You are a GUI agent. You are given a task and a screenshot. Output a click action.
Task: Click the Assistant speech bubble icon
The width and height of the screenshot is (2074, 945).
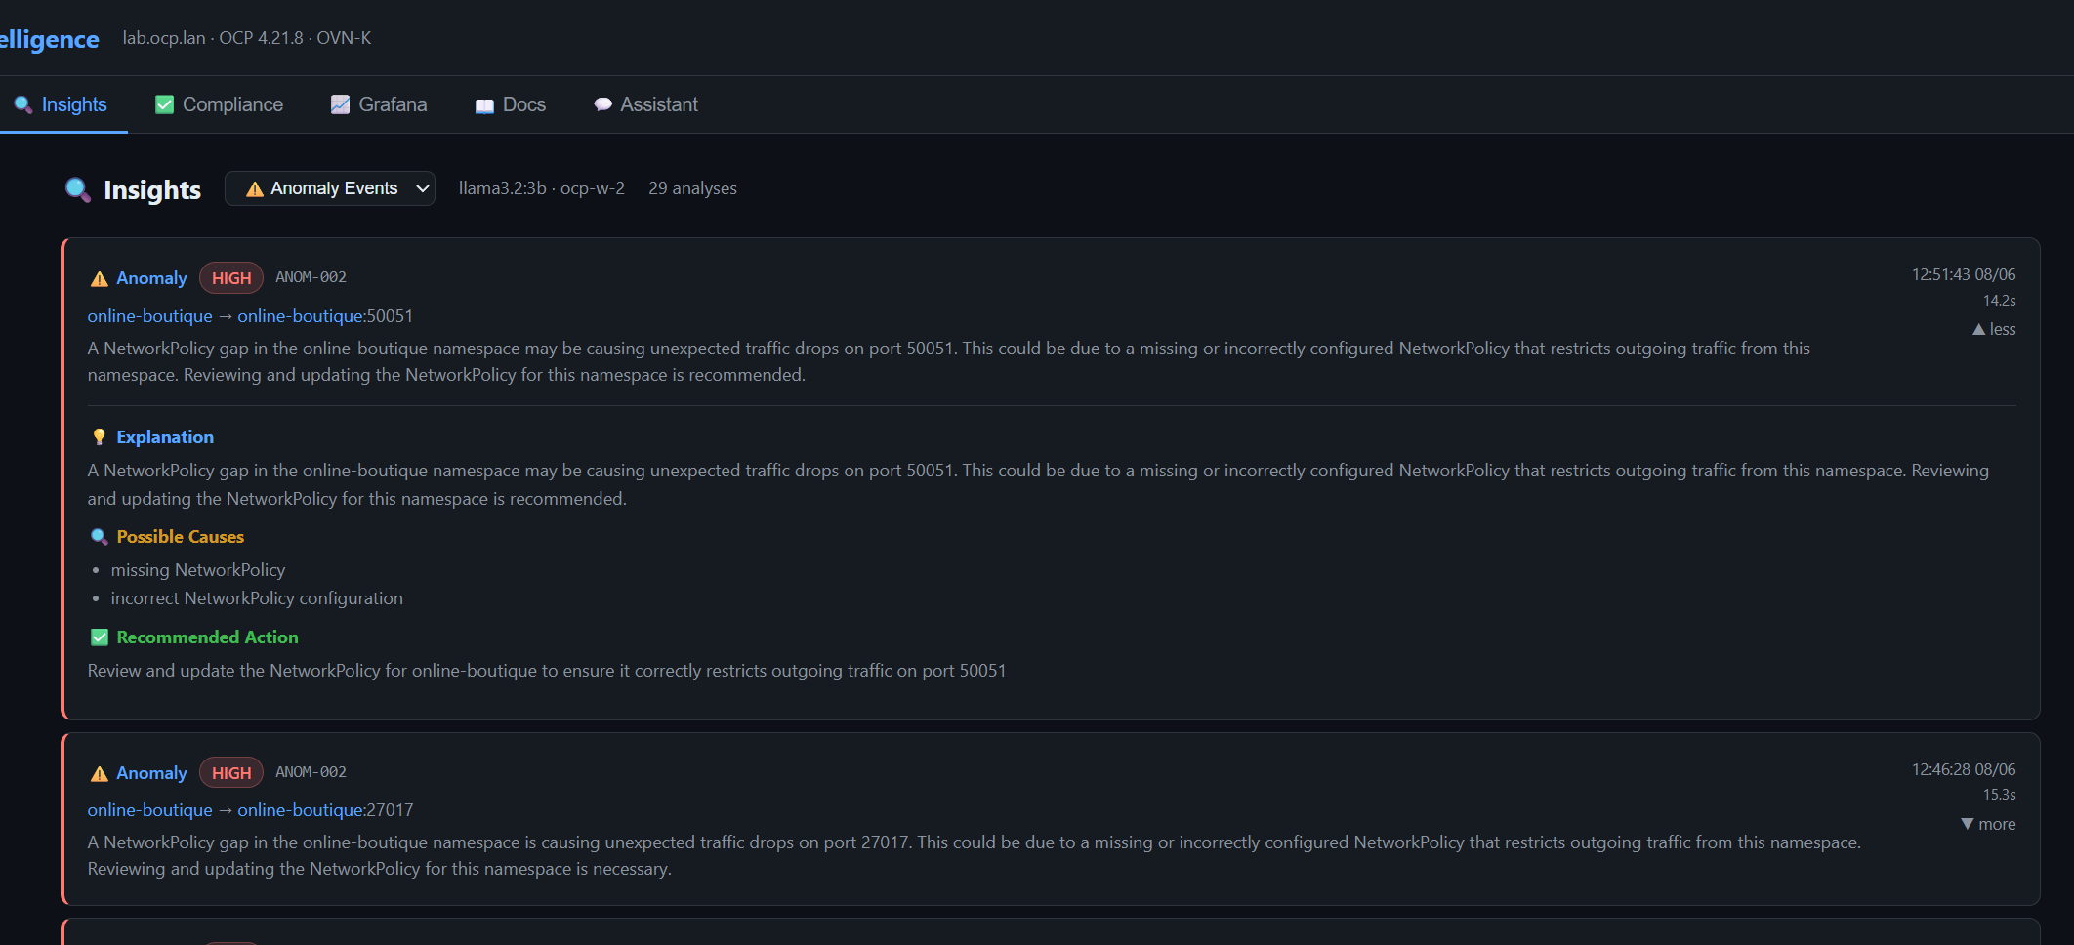602,104
